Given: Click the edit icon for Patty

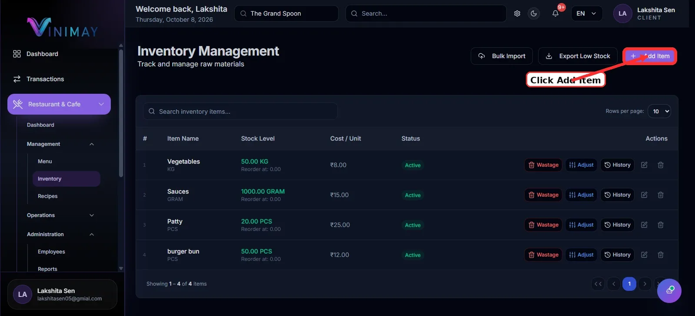Looking at the screenshot, I should click(644, 225).
